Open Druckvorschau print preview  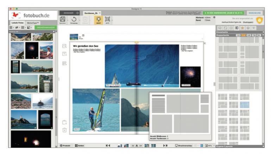pyautogui.click(x=184, y=146)
